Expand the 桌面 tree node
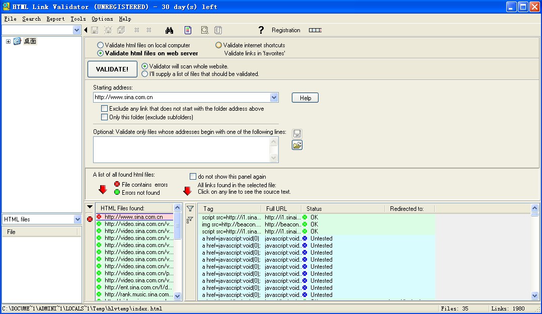 8,41
